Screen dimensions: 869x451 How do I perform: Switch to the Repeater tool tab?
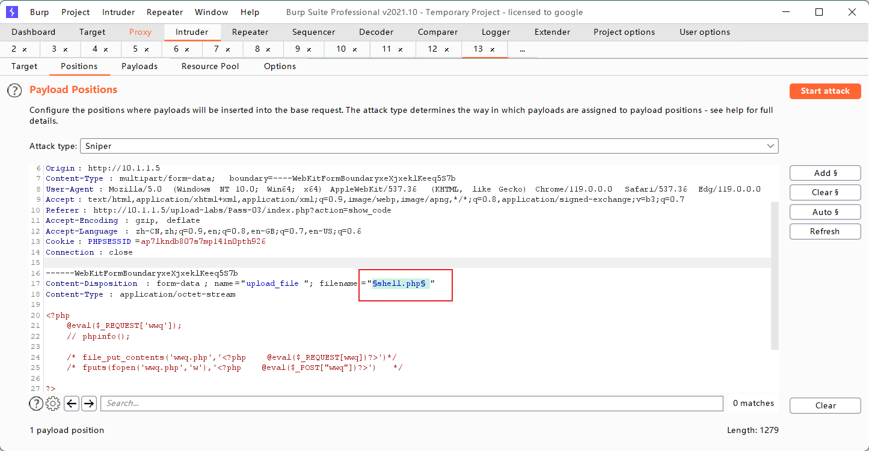tap(250, 32)
